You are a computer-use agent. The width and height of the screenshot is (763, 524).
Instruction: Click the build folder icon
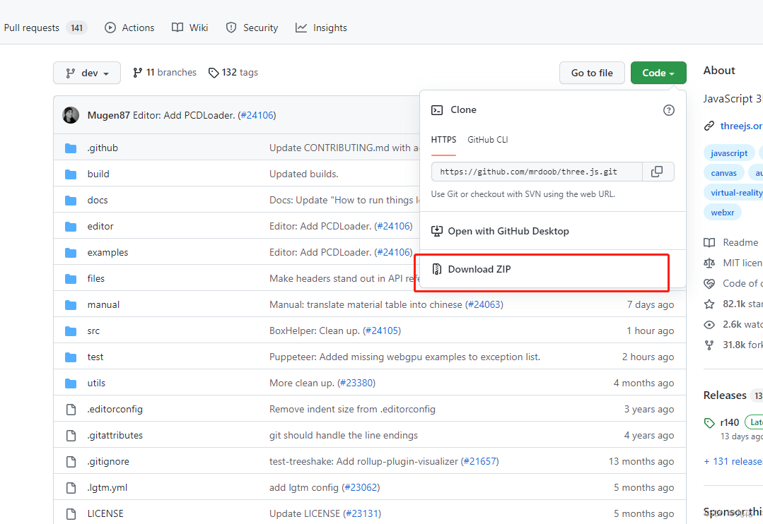click(71, 174)
